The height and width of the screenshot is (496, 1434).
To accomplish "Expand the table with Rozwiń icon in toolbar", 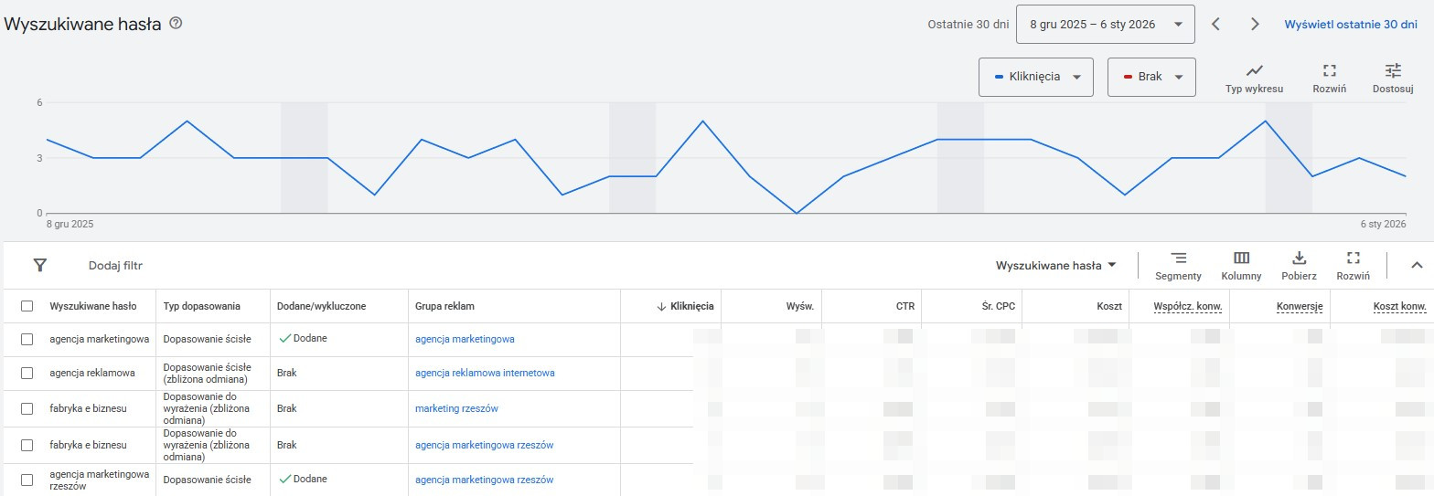I will [1353, 259].
